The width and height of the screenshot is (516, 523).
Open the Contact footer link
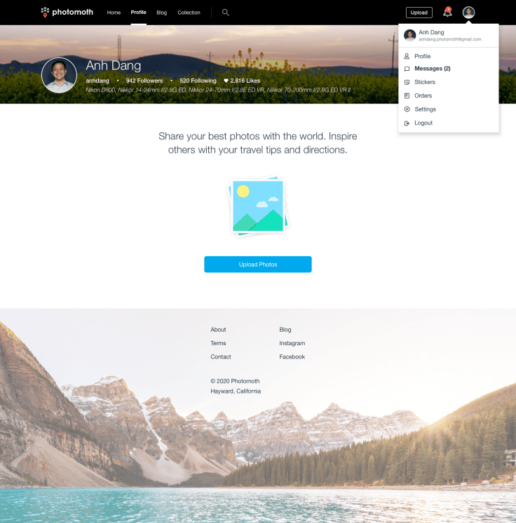point(221,357)
